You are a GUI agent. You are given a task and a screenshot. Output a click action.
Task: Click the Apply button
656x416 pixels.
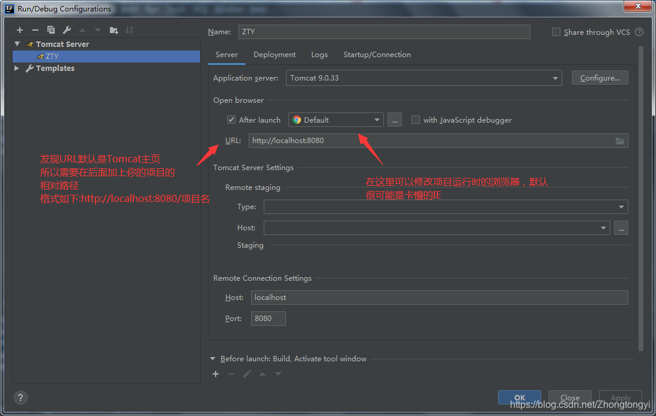(621, 397)
